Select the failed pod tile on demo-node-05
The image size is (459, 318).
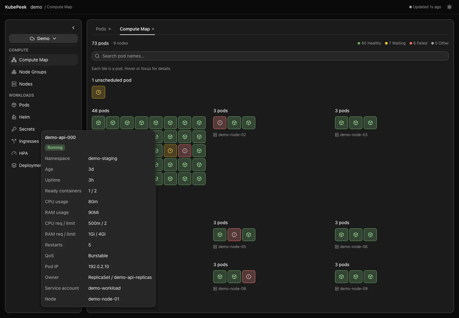tap(234, 235)
